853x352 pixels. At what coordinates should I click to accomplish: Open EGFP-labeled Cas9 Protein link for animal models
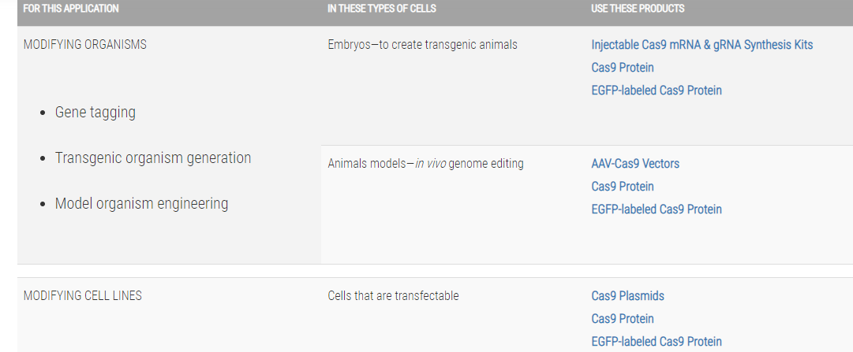click(657, 209)
